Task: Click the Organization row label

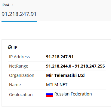Action: click(x=22, y=75)
